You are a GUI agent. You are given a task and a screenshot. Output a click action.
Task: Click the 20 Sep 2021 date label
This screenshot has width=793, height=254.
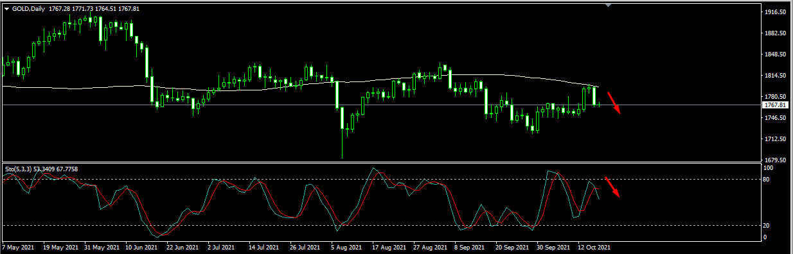pyautogui.click(x=512, y=247)
